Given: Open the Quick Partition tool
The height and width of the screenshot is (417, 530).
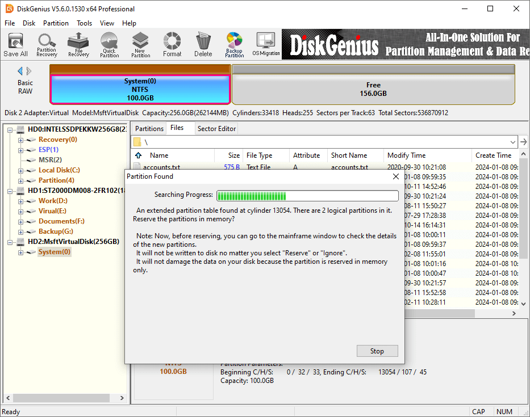Looking at the screenshot, I should 109,45.
